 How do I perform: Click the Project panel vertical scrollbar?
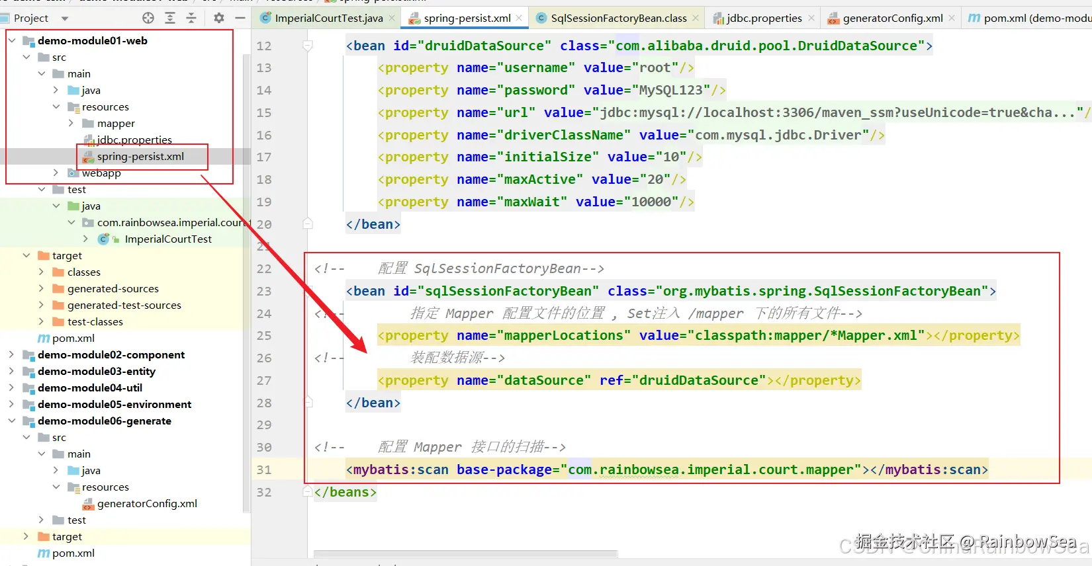click(247, 284)
